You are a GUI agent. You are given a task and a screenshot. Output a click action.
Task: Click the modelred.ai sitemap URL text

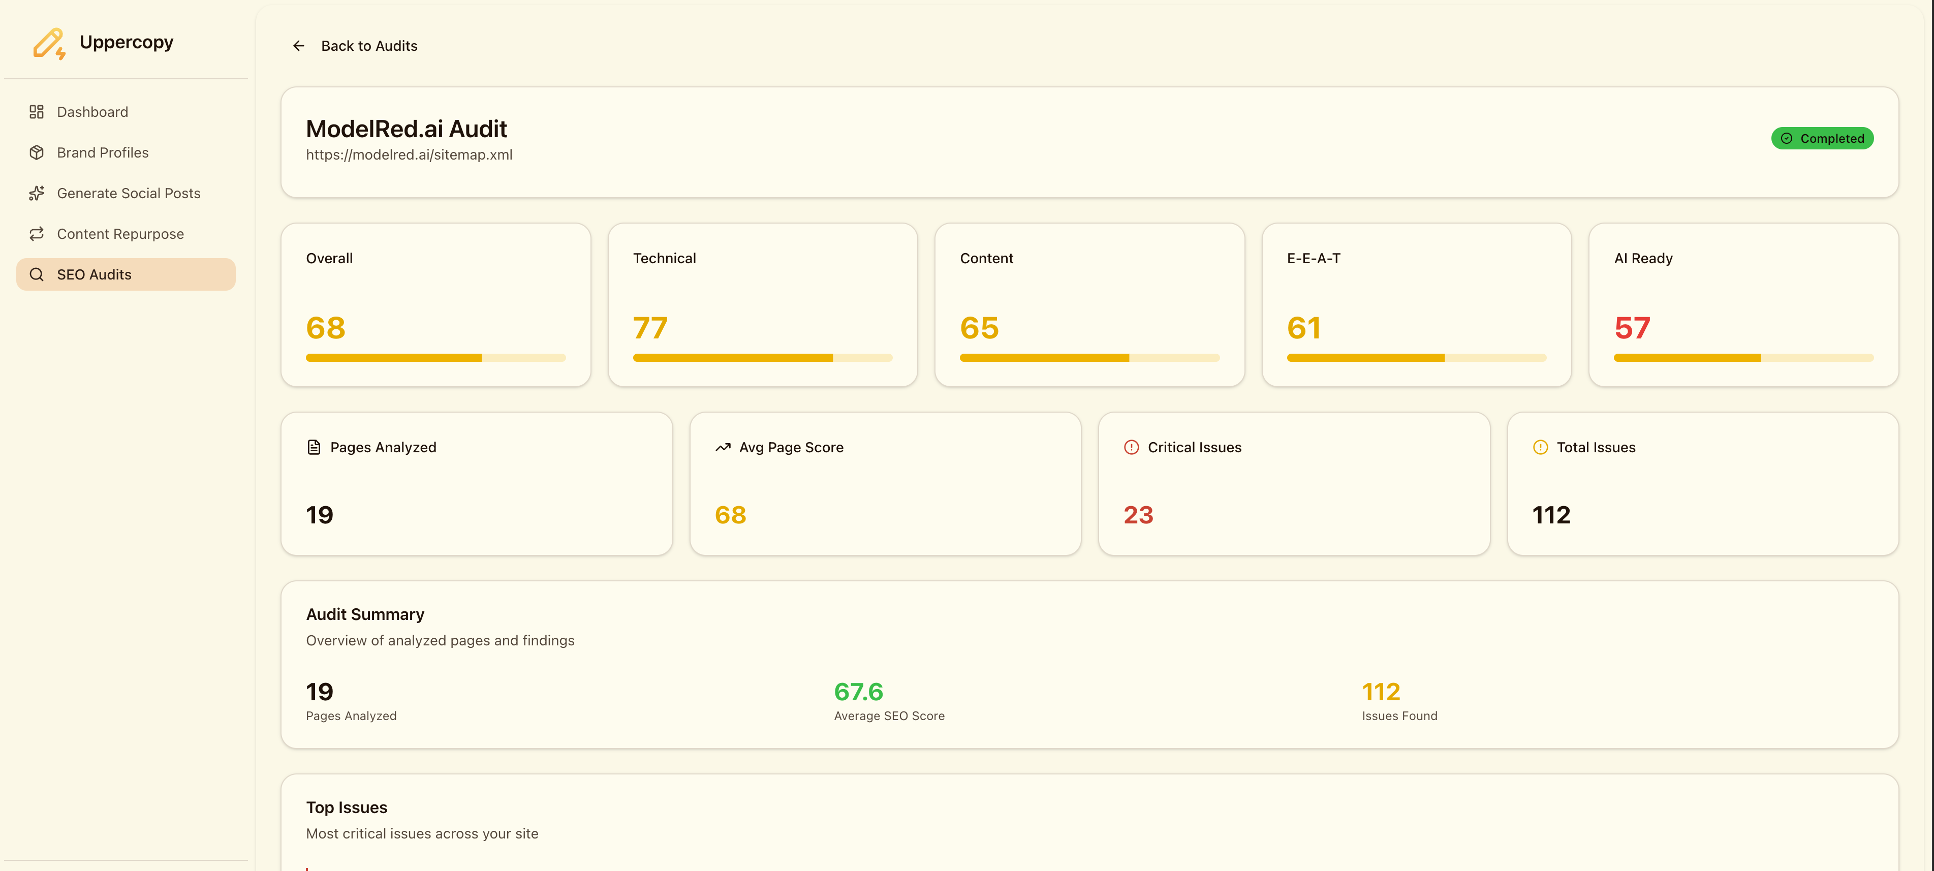tap(409, 154)
